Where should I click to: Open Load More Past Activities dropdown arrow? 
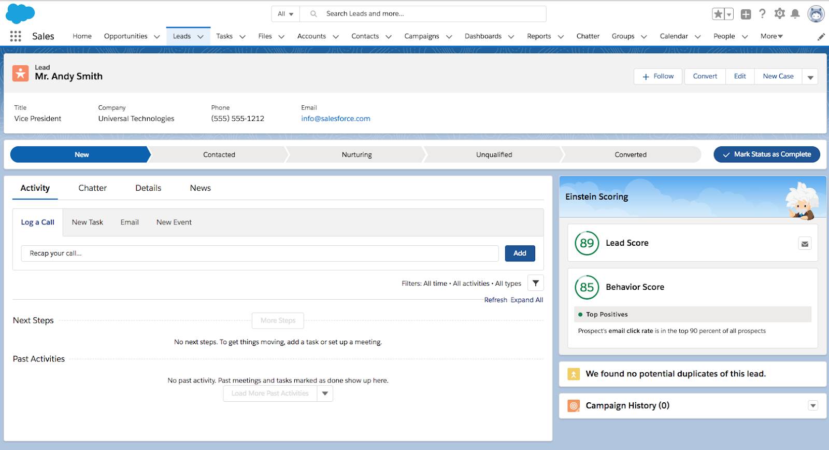pos(325,393)
